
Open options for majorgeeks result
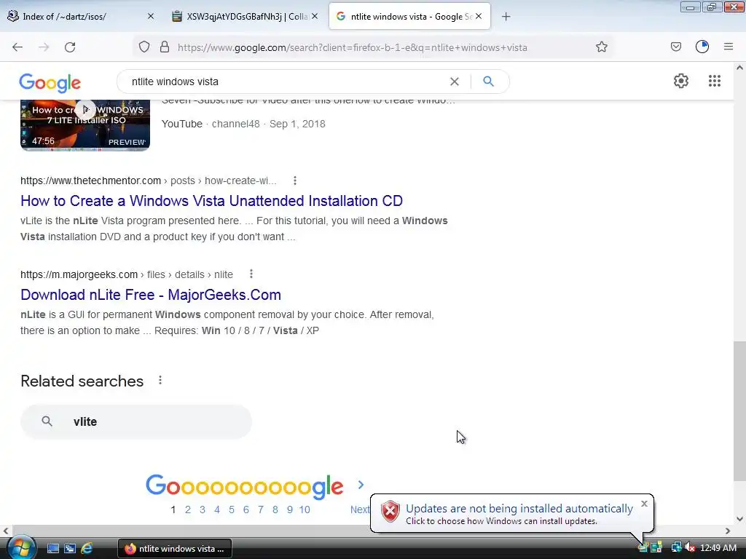click(251, 274)
